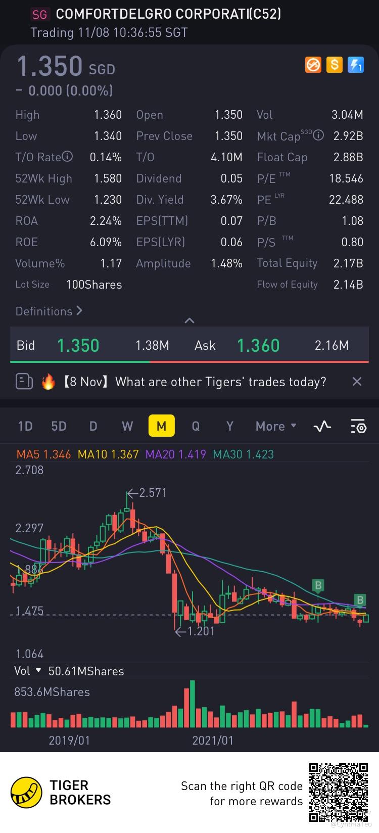Image resolution: width=379 pixels, height=833 pixels.
Task: Tap the orange no-shorting badge icon
Action: [313, 65]
